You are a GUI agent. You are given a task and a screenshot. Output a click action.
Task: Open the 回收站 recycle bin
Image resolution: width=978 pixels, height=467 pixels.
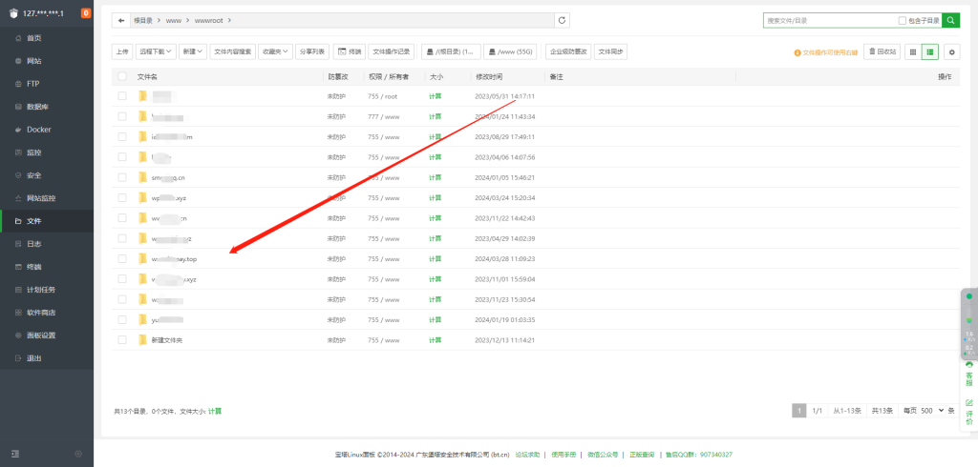(x=882, y=52)
